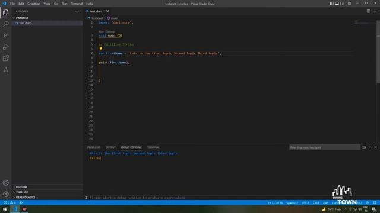The width and height of the screenshot is (380, 213).
Task: Open the Explorer view in activity bar
Action: coord(5,12)
